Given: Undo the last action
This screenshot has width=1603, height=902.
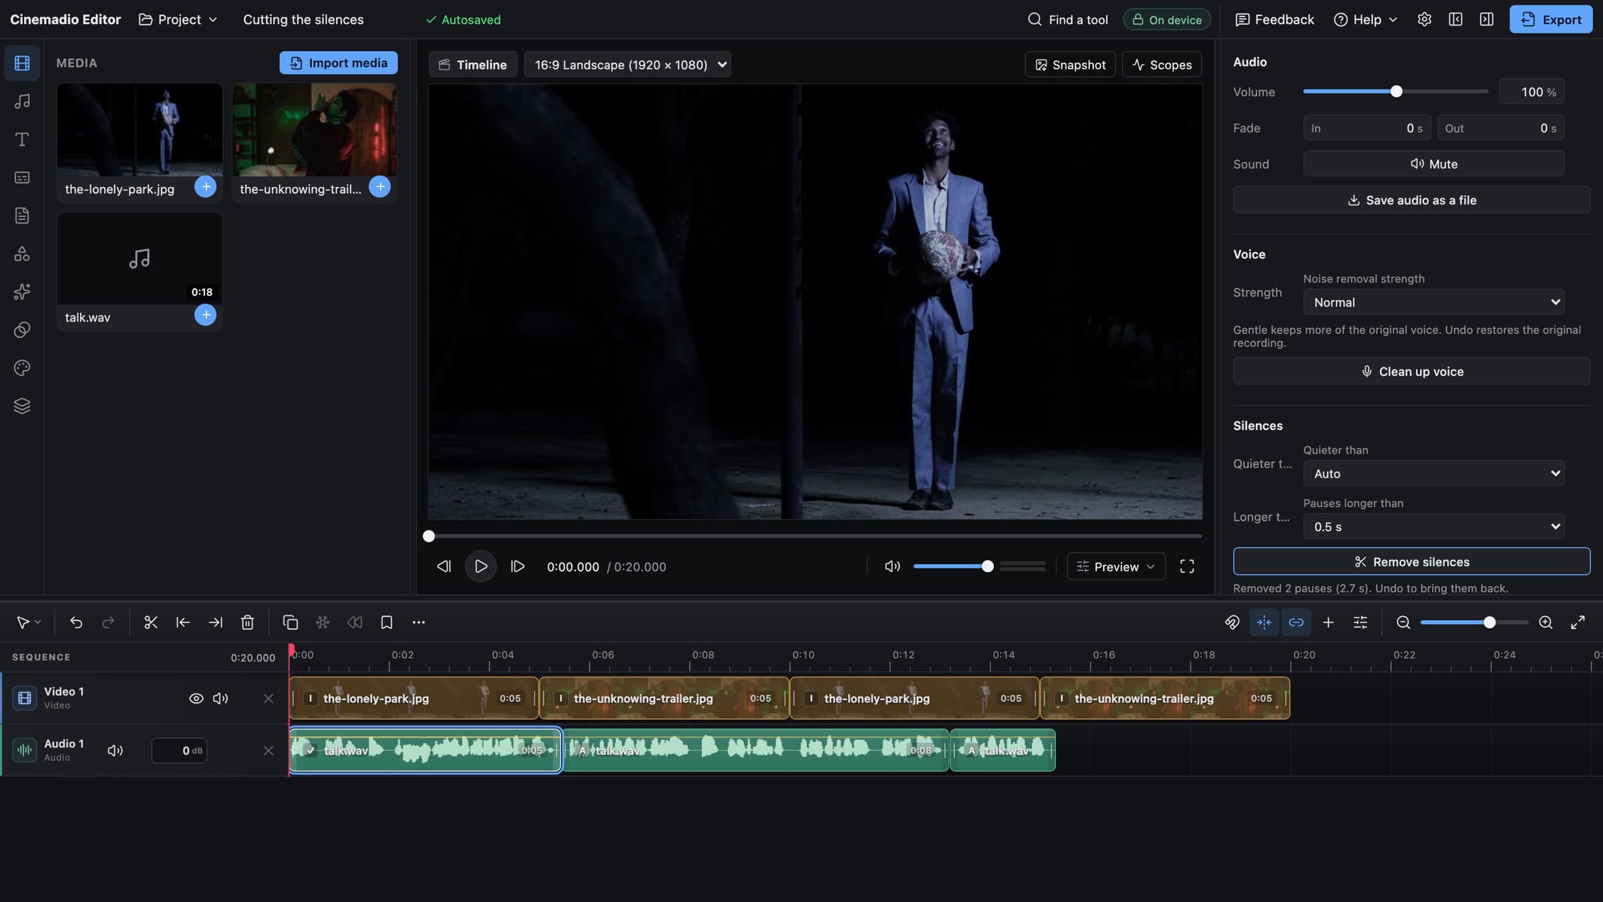Looking at the screenshot, I should tap(76, 623).
